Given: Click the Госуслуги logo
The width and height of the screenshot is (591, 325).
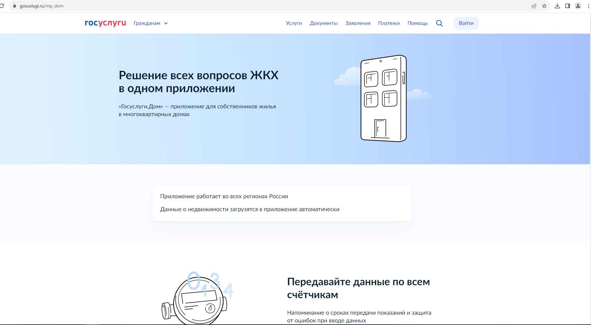Looking at the screenshot, I should tap(105, 23).
